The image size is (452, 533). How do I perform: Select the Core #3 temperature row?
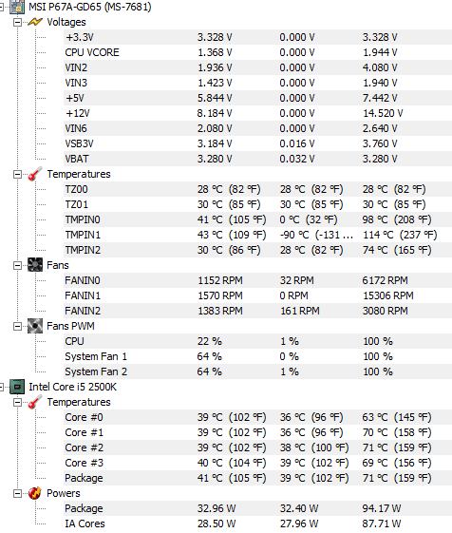pyautogui.click(x=257, y=463)
